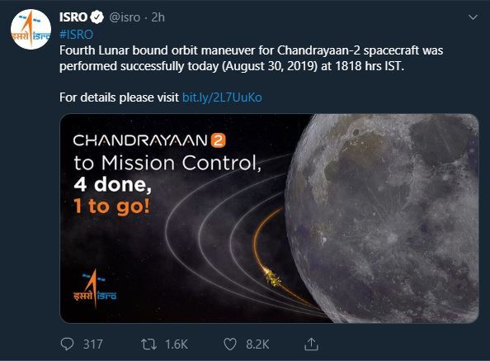Open the share tweet icon
This screenshot has width=490, height=361.
coord(311,344)
